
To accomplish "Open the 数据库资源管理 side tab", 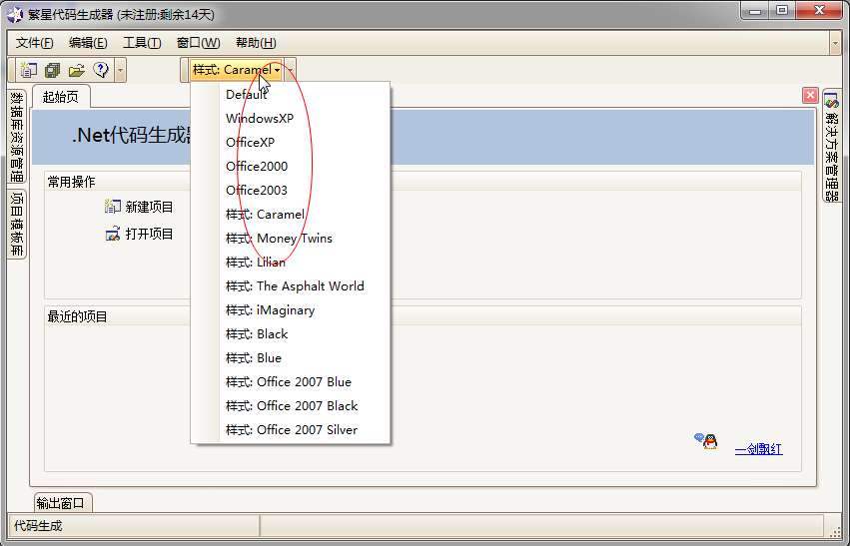I will [x=17, y=138].
